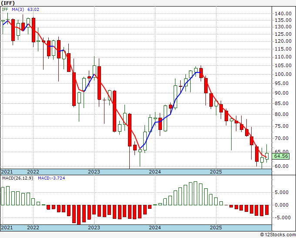Click 2021 on the MACD panel timeline
296x238 pixels.
point(7,228)
